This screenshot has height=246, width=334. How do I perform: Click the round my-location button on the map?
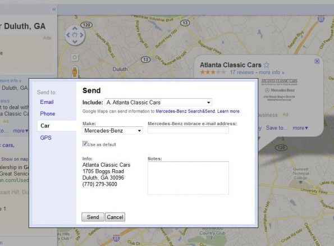click(x=75, y=57)
